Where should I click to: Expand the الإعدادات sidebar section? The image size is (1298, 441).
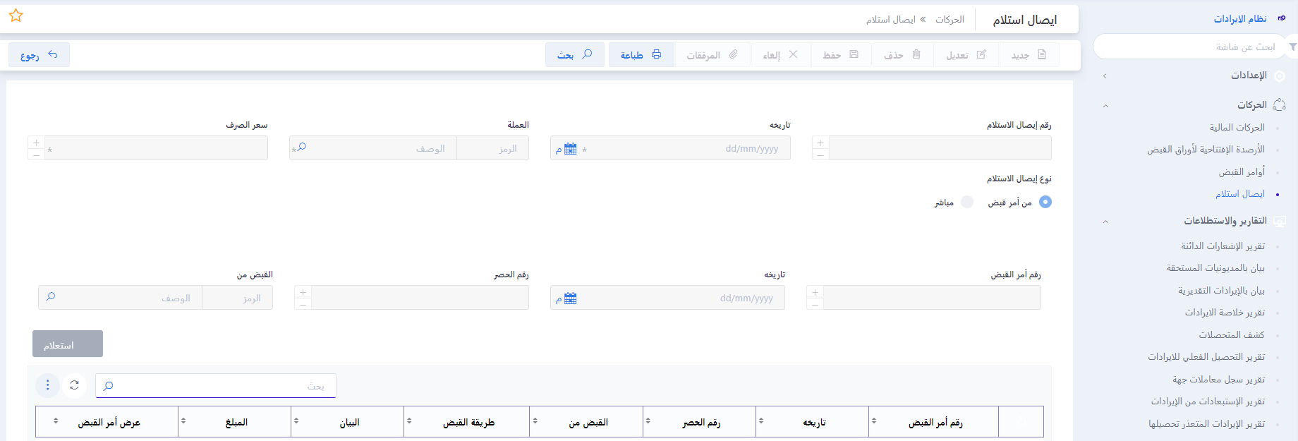[x=1194, y=75]
